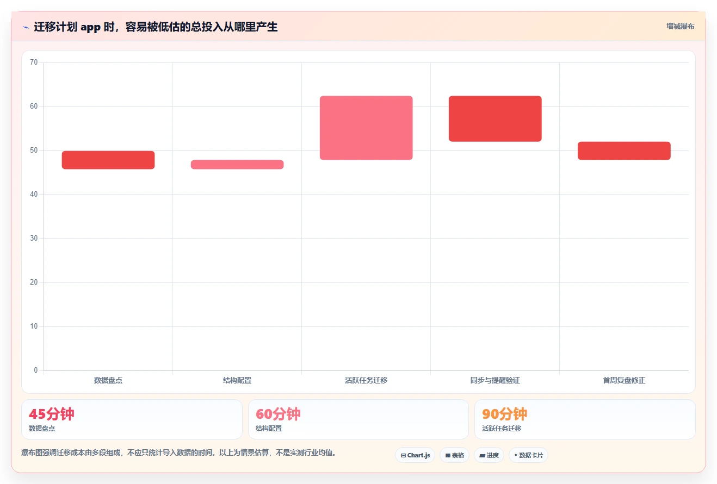
Task: Click the y-axis value 50
Action: (x=34, y=150)
